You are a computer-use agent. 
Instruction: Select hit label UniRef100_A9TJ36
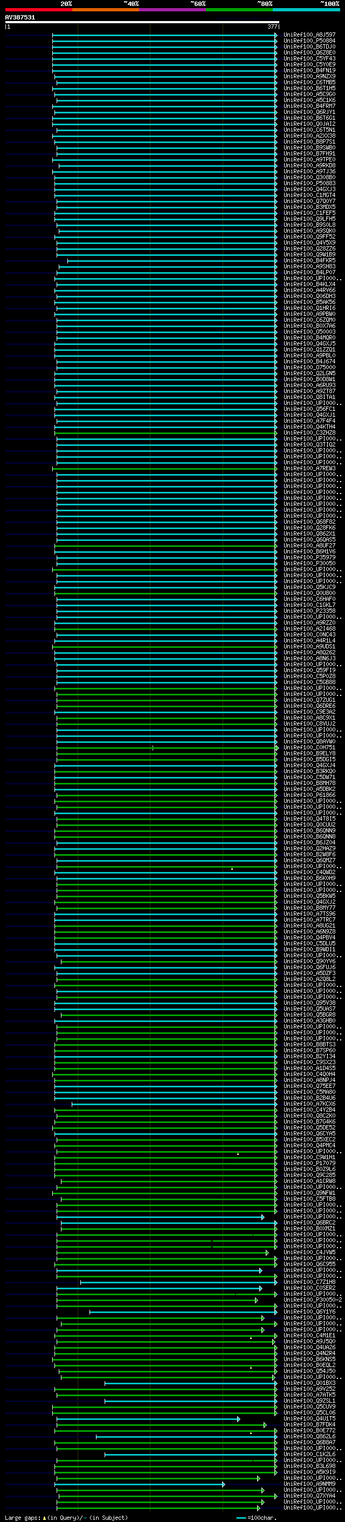[x=309, y=171]
